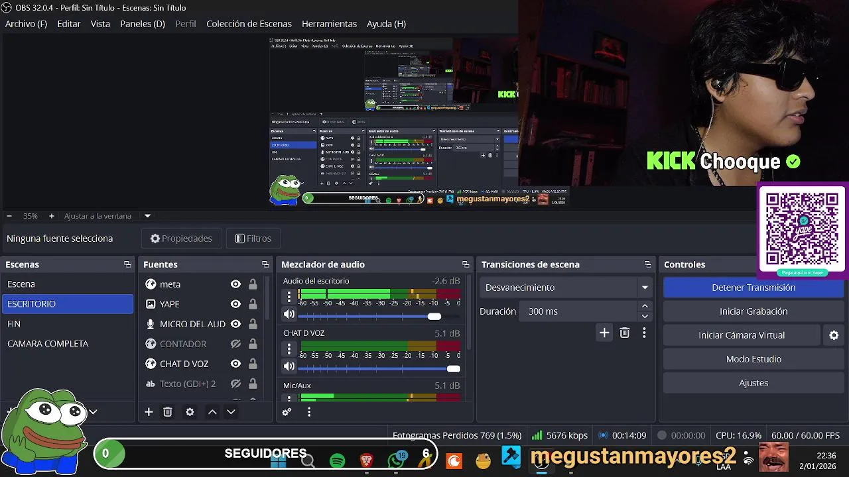Remove the scene transition with trash icon
The width and height of the screenshot is (849, 477).
[625, 333]
